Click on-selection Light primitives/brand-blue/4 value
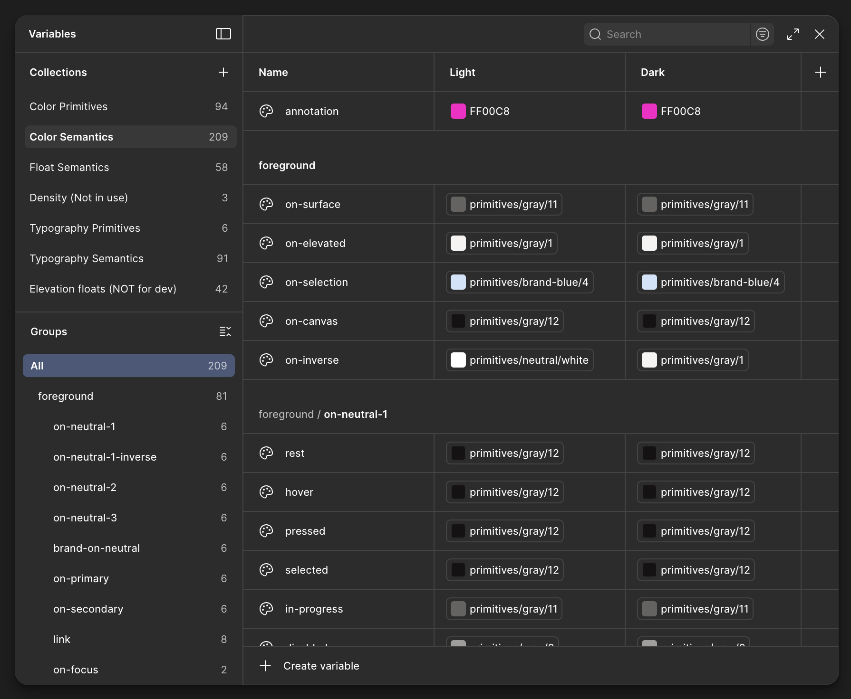The image size is (851, 699). (520, 282)
